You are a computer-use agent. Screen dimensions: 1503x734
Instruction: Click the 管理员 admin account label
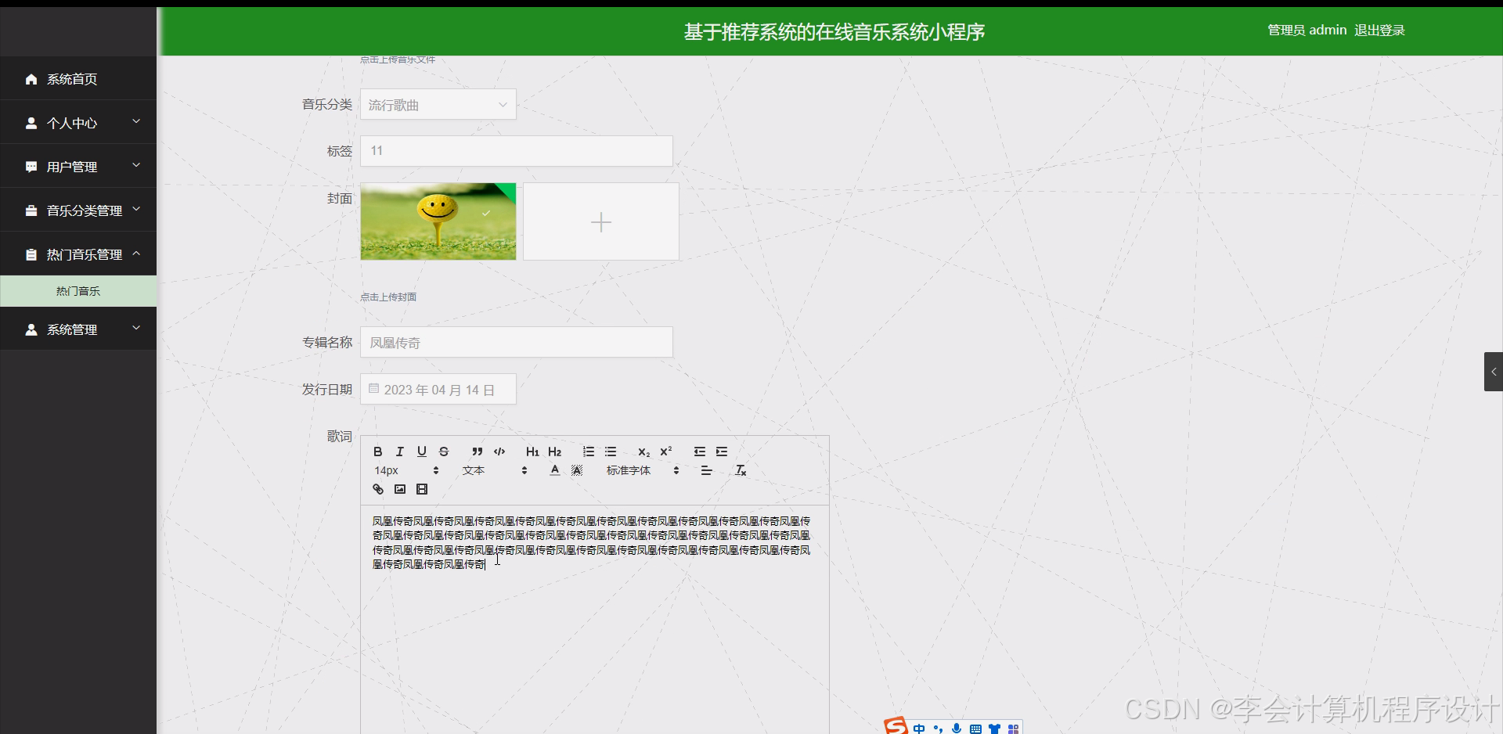pos(1307,31)
